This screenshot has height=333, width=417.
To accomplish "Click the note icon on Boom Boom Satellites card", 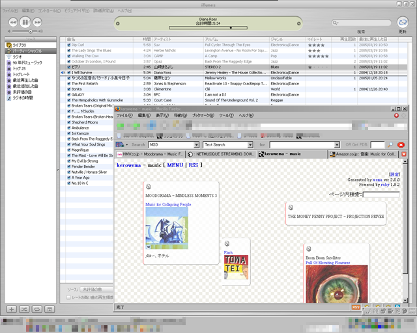I will 308,248.
